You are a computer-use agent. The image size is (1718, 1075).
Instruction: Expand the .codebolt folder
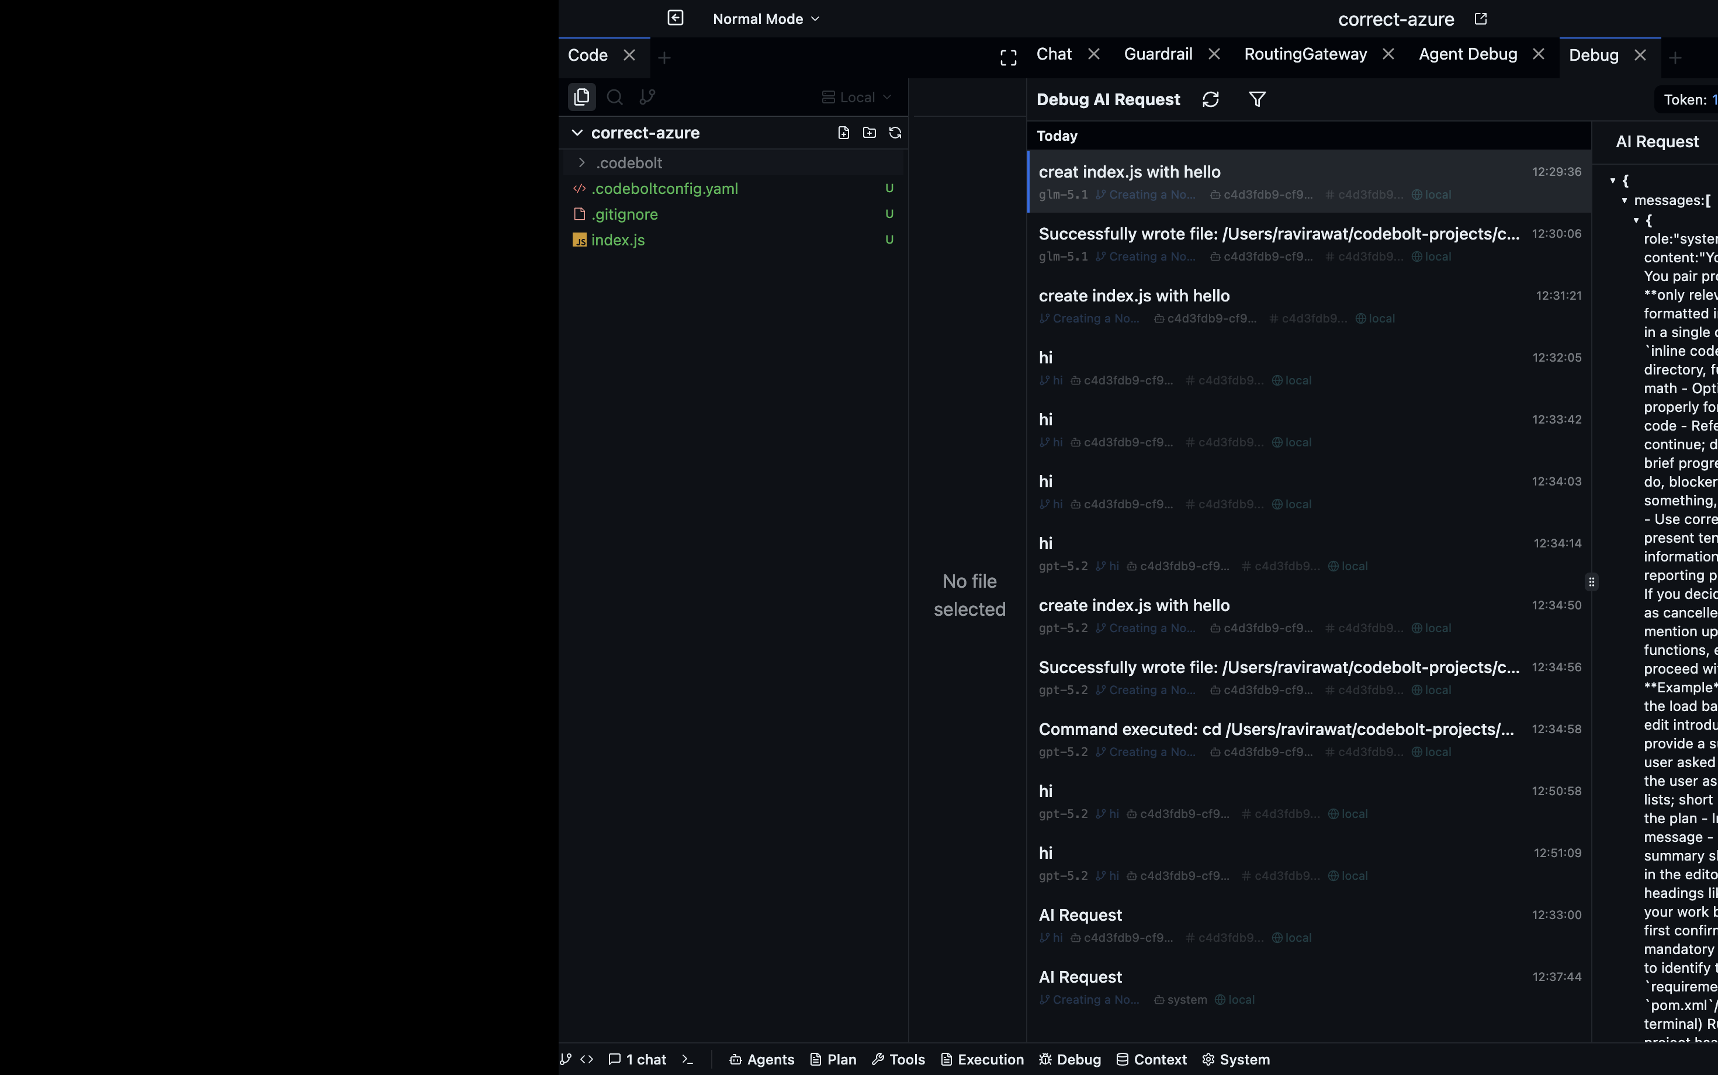point(581,163)
